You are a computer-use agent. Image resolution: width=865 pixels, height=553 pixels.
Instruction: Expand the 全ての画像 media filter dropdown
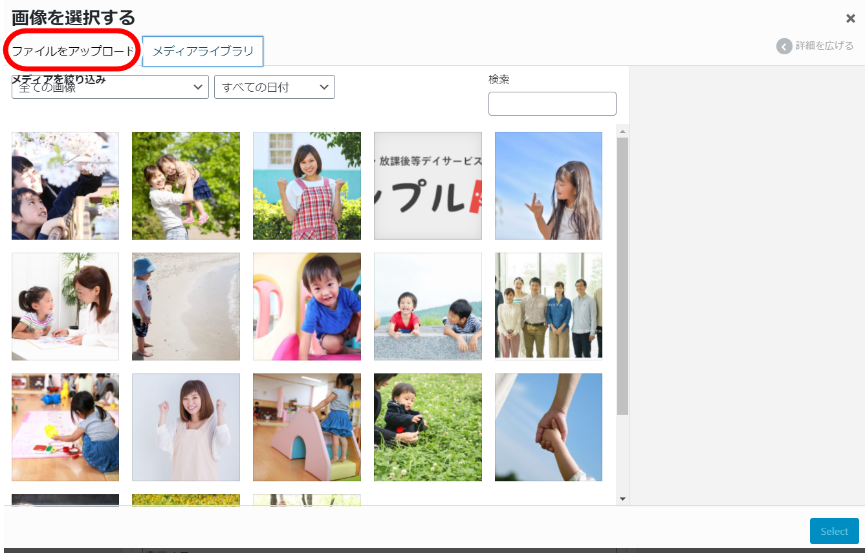110,87
